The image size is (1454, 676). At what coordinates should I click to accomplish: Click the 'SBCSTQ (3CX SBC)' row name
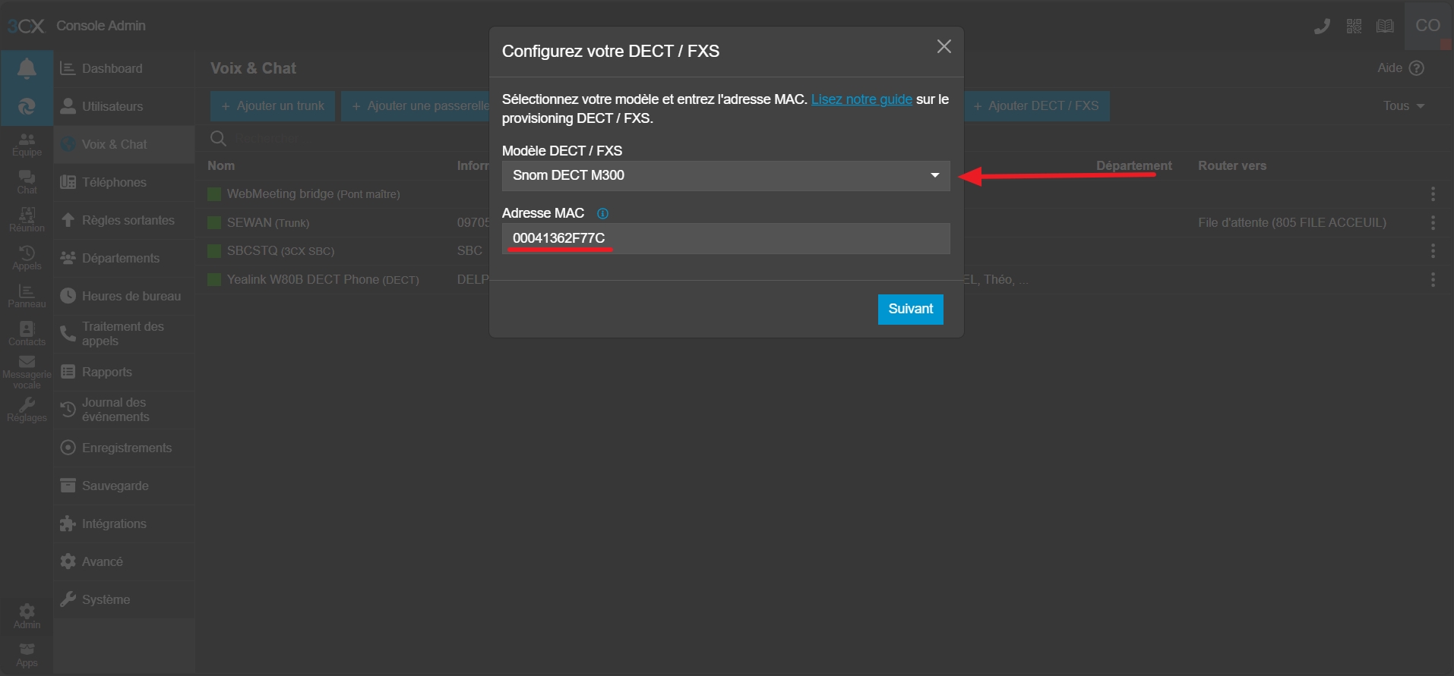pyautogui.click(x=280, y=251)
